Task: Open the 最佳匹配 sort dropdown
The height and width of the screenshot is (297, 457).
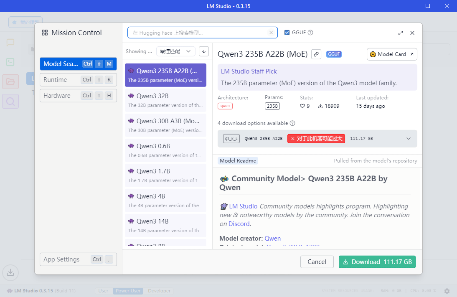Action: pyautogui.click(x=175, y=51)
